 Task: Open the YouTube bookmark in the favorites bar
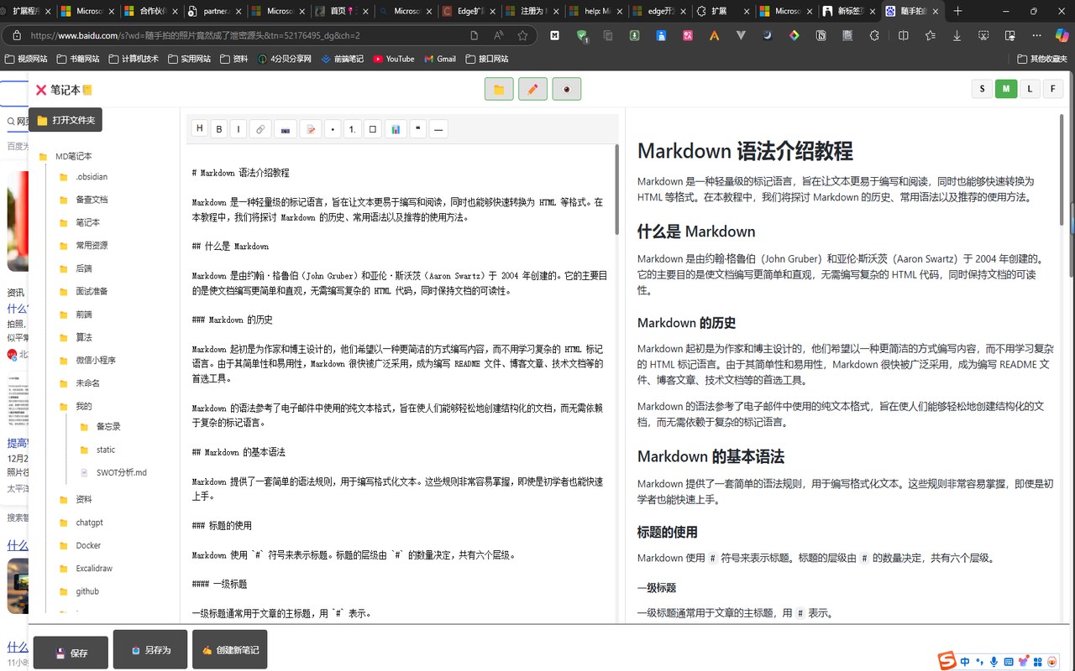click(393, 59)
